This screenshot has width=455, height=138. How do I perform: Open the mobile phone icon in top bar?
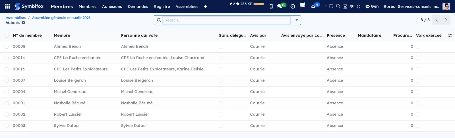pos(271,6)
